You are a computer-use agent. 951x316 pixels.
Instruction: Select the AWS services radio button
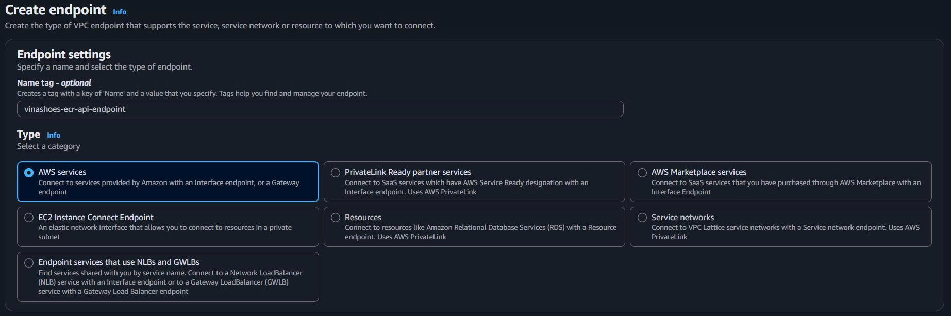pos(29,172)
